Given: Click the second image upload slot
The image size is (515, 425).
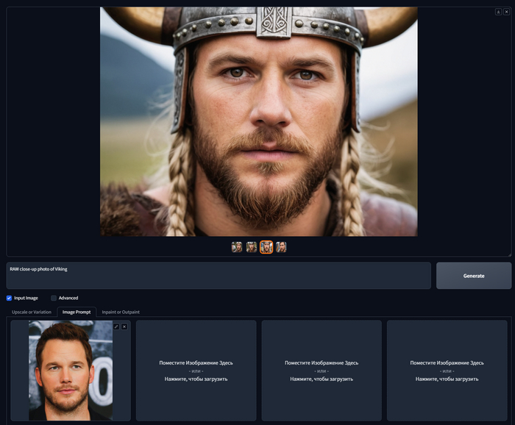Looking at the screenshot, I should (196, 371).
